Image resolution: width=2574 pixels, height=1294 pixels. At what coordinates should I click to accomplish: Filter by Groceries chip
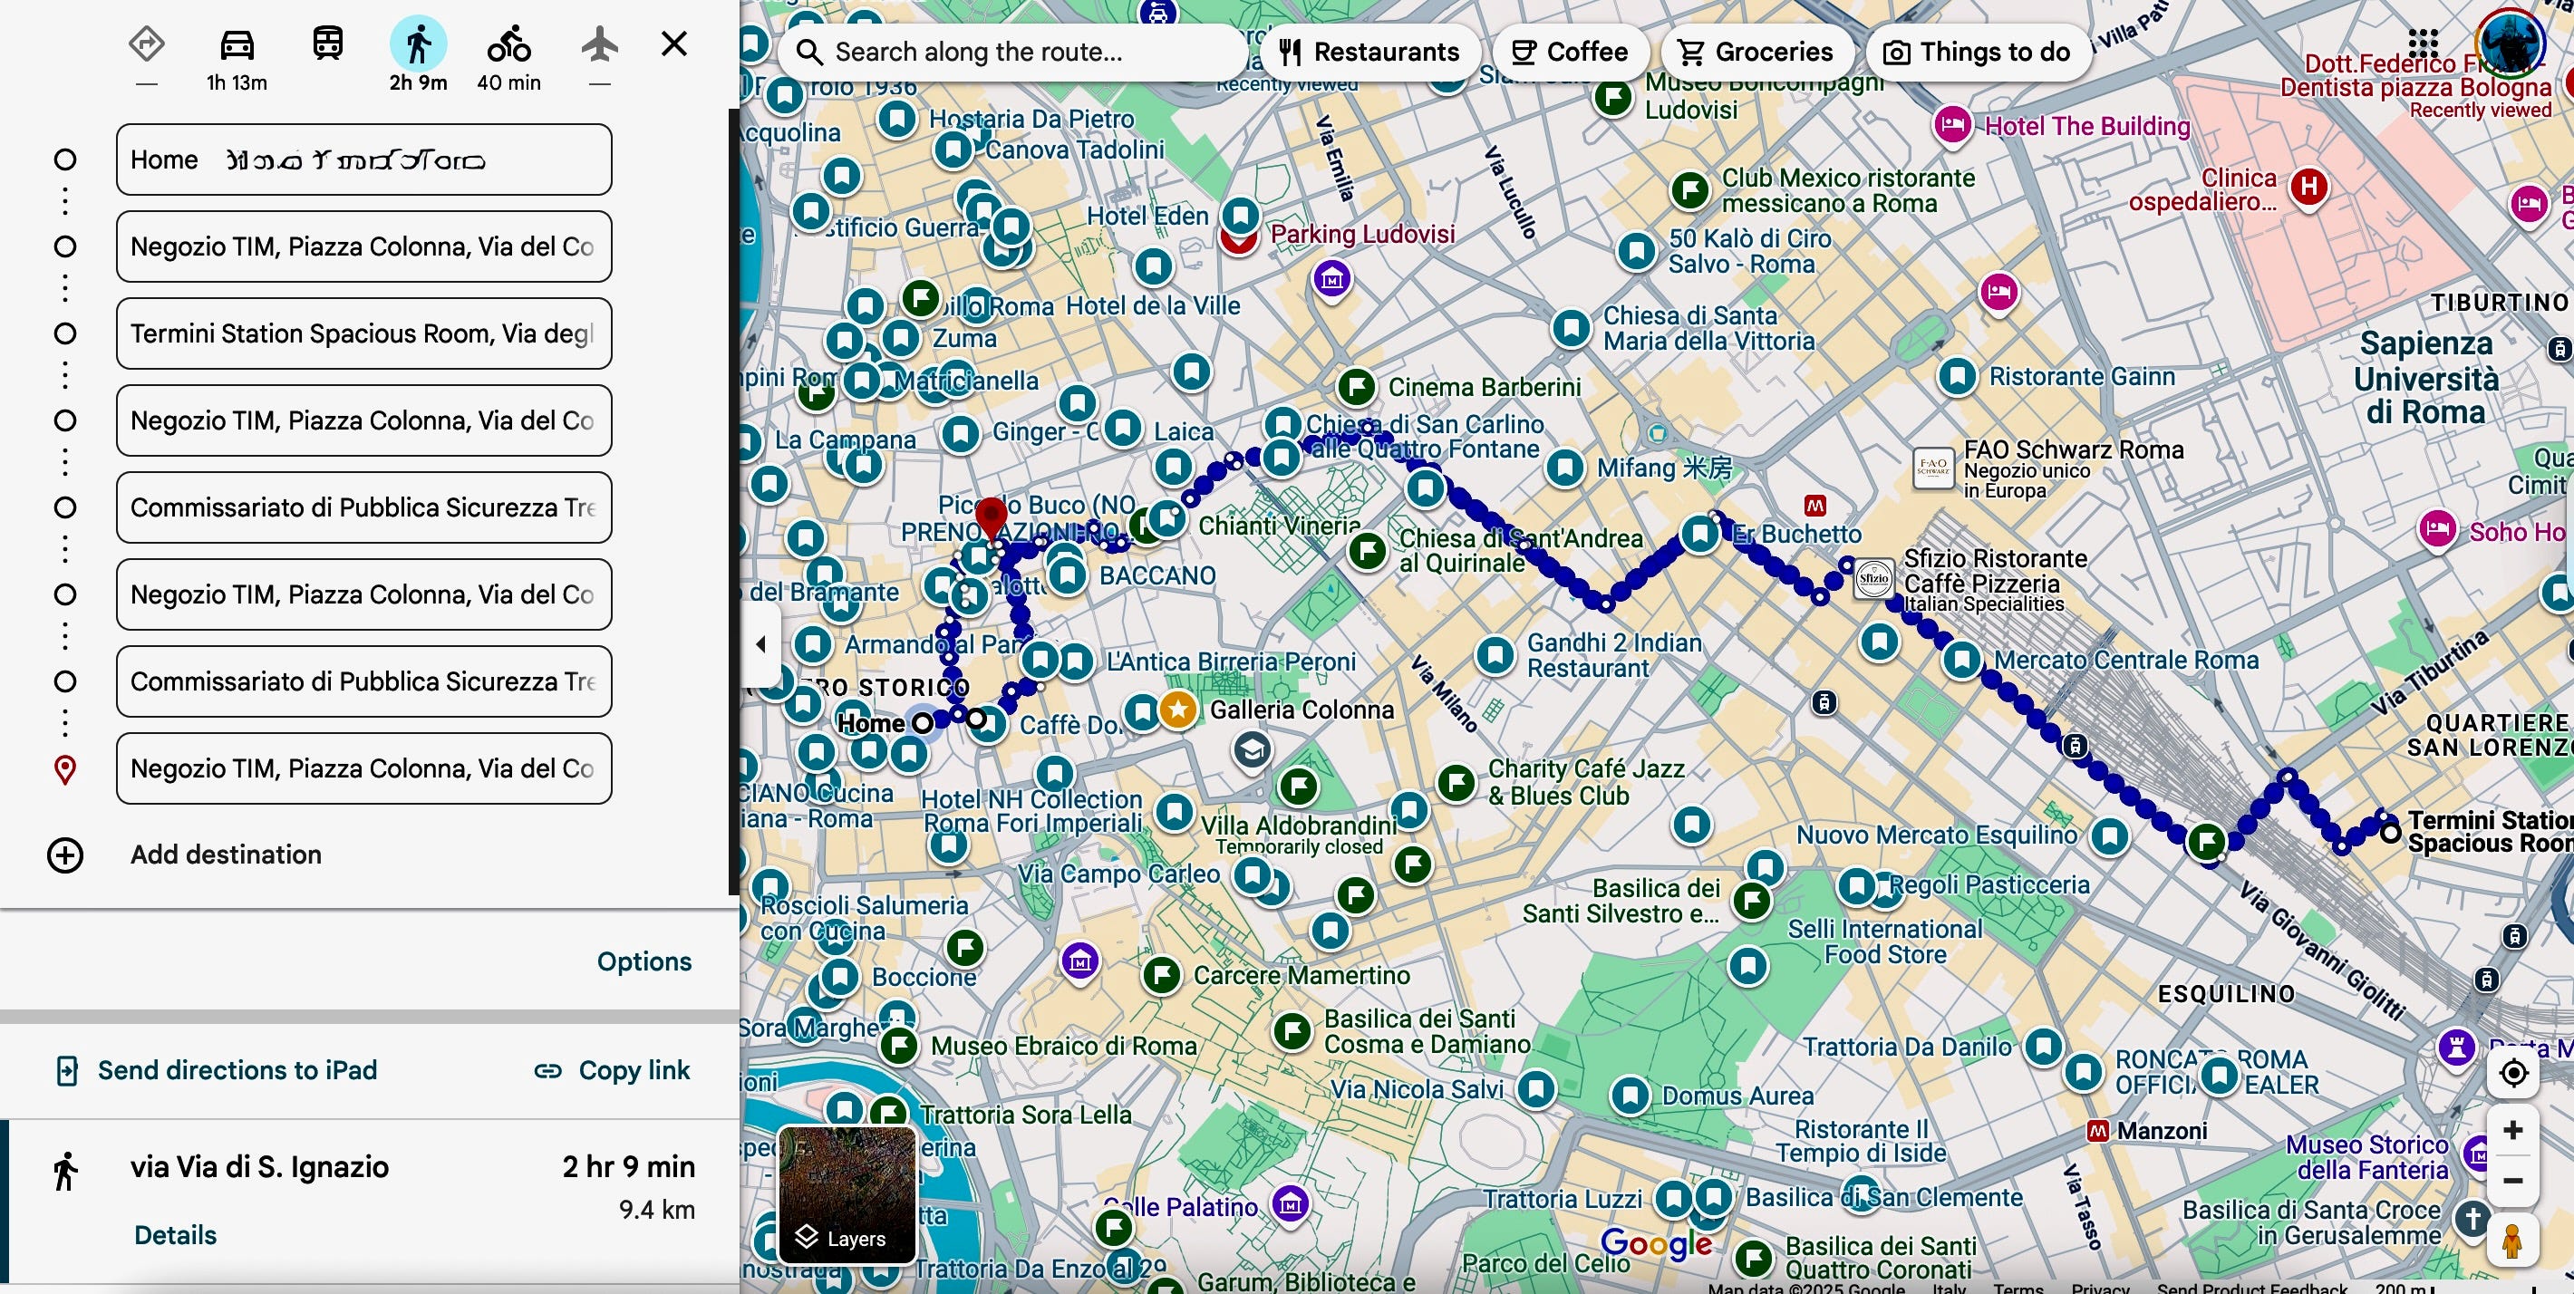(1756, 52)
